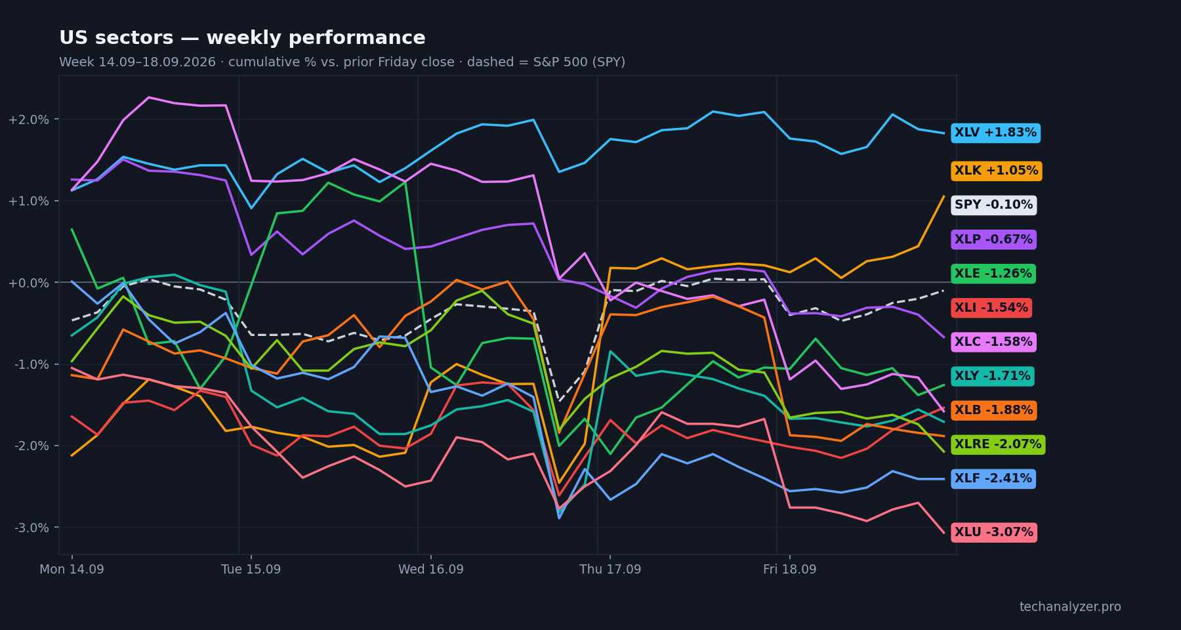Select the Fri 18.09 axis label

[x=789, y=570]
